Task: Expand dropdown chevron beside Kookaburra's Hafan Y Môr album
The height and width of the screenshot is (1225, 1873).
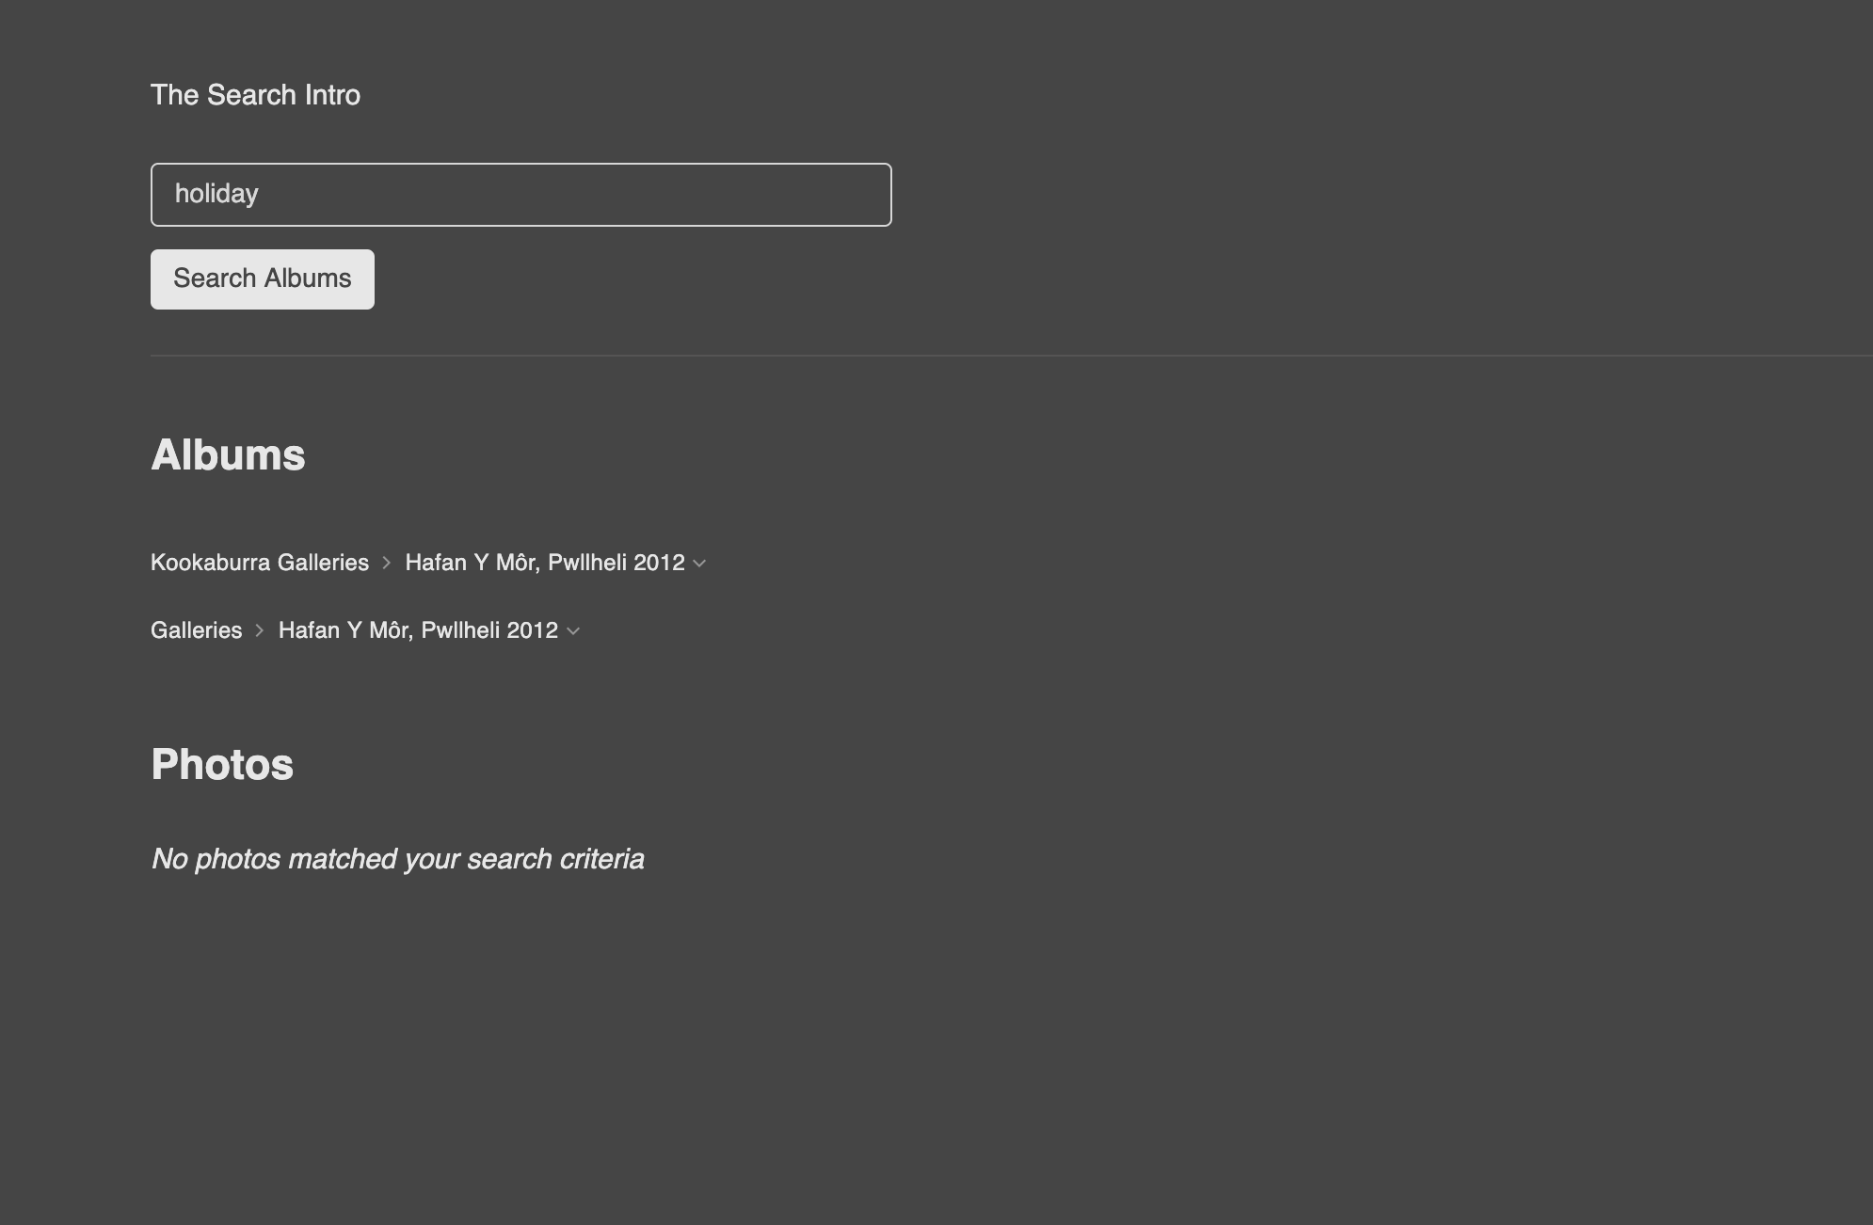Action: coord(699,564)
